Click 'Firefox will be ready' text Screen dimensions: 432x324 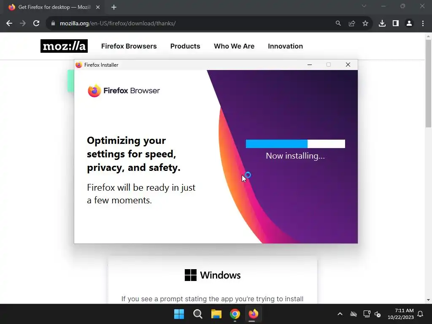[x=141, y=194]
